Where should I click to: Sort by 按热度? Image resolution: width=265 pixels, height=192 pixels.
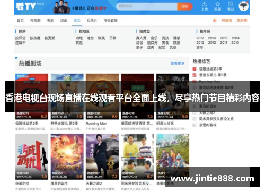(35, 38)
